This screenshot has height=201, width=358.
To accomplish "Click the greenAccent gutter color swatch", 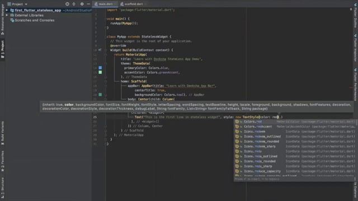I will coord(100,72).
